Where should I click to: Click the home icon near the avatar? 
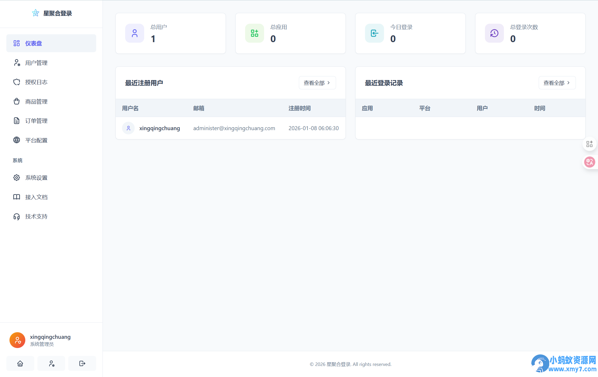[20, 363]
